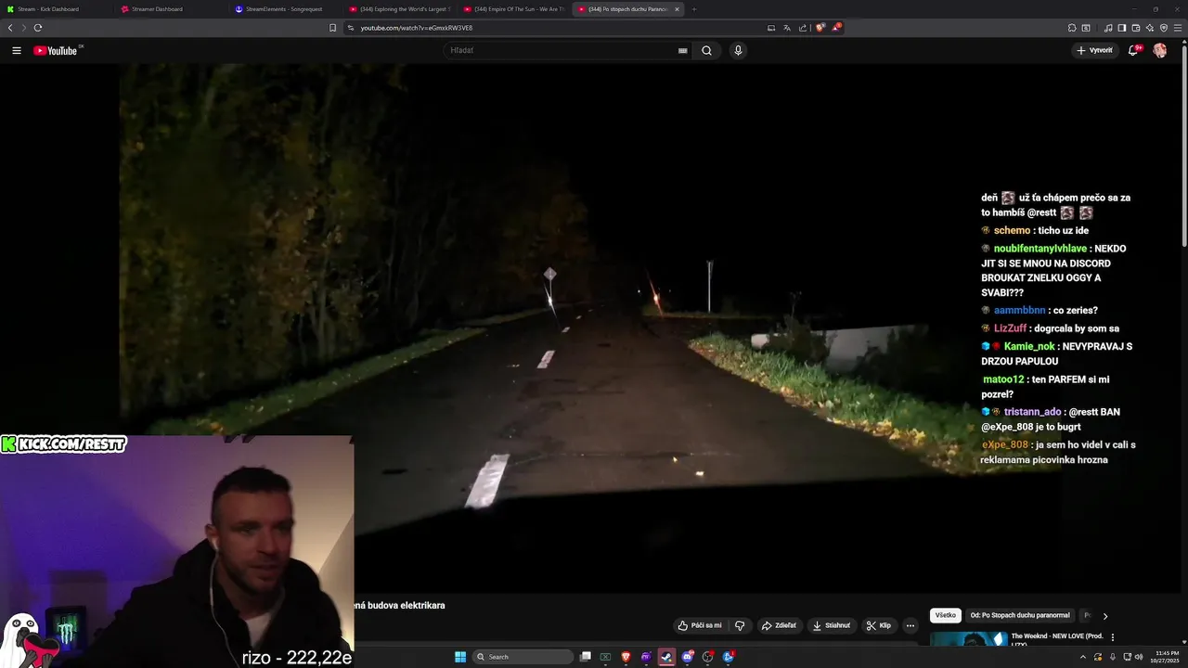Switch to Stream - Kick Dashboard tab
The height and width of the screenshot is (668, 1188).
click(58, 9)
